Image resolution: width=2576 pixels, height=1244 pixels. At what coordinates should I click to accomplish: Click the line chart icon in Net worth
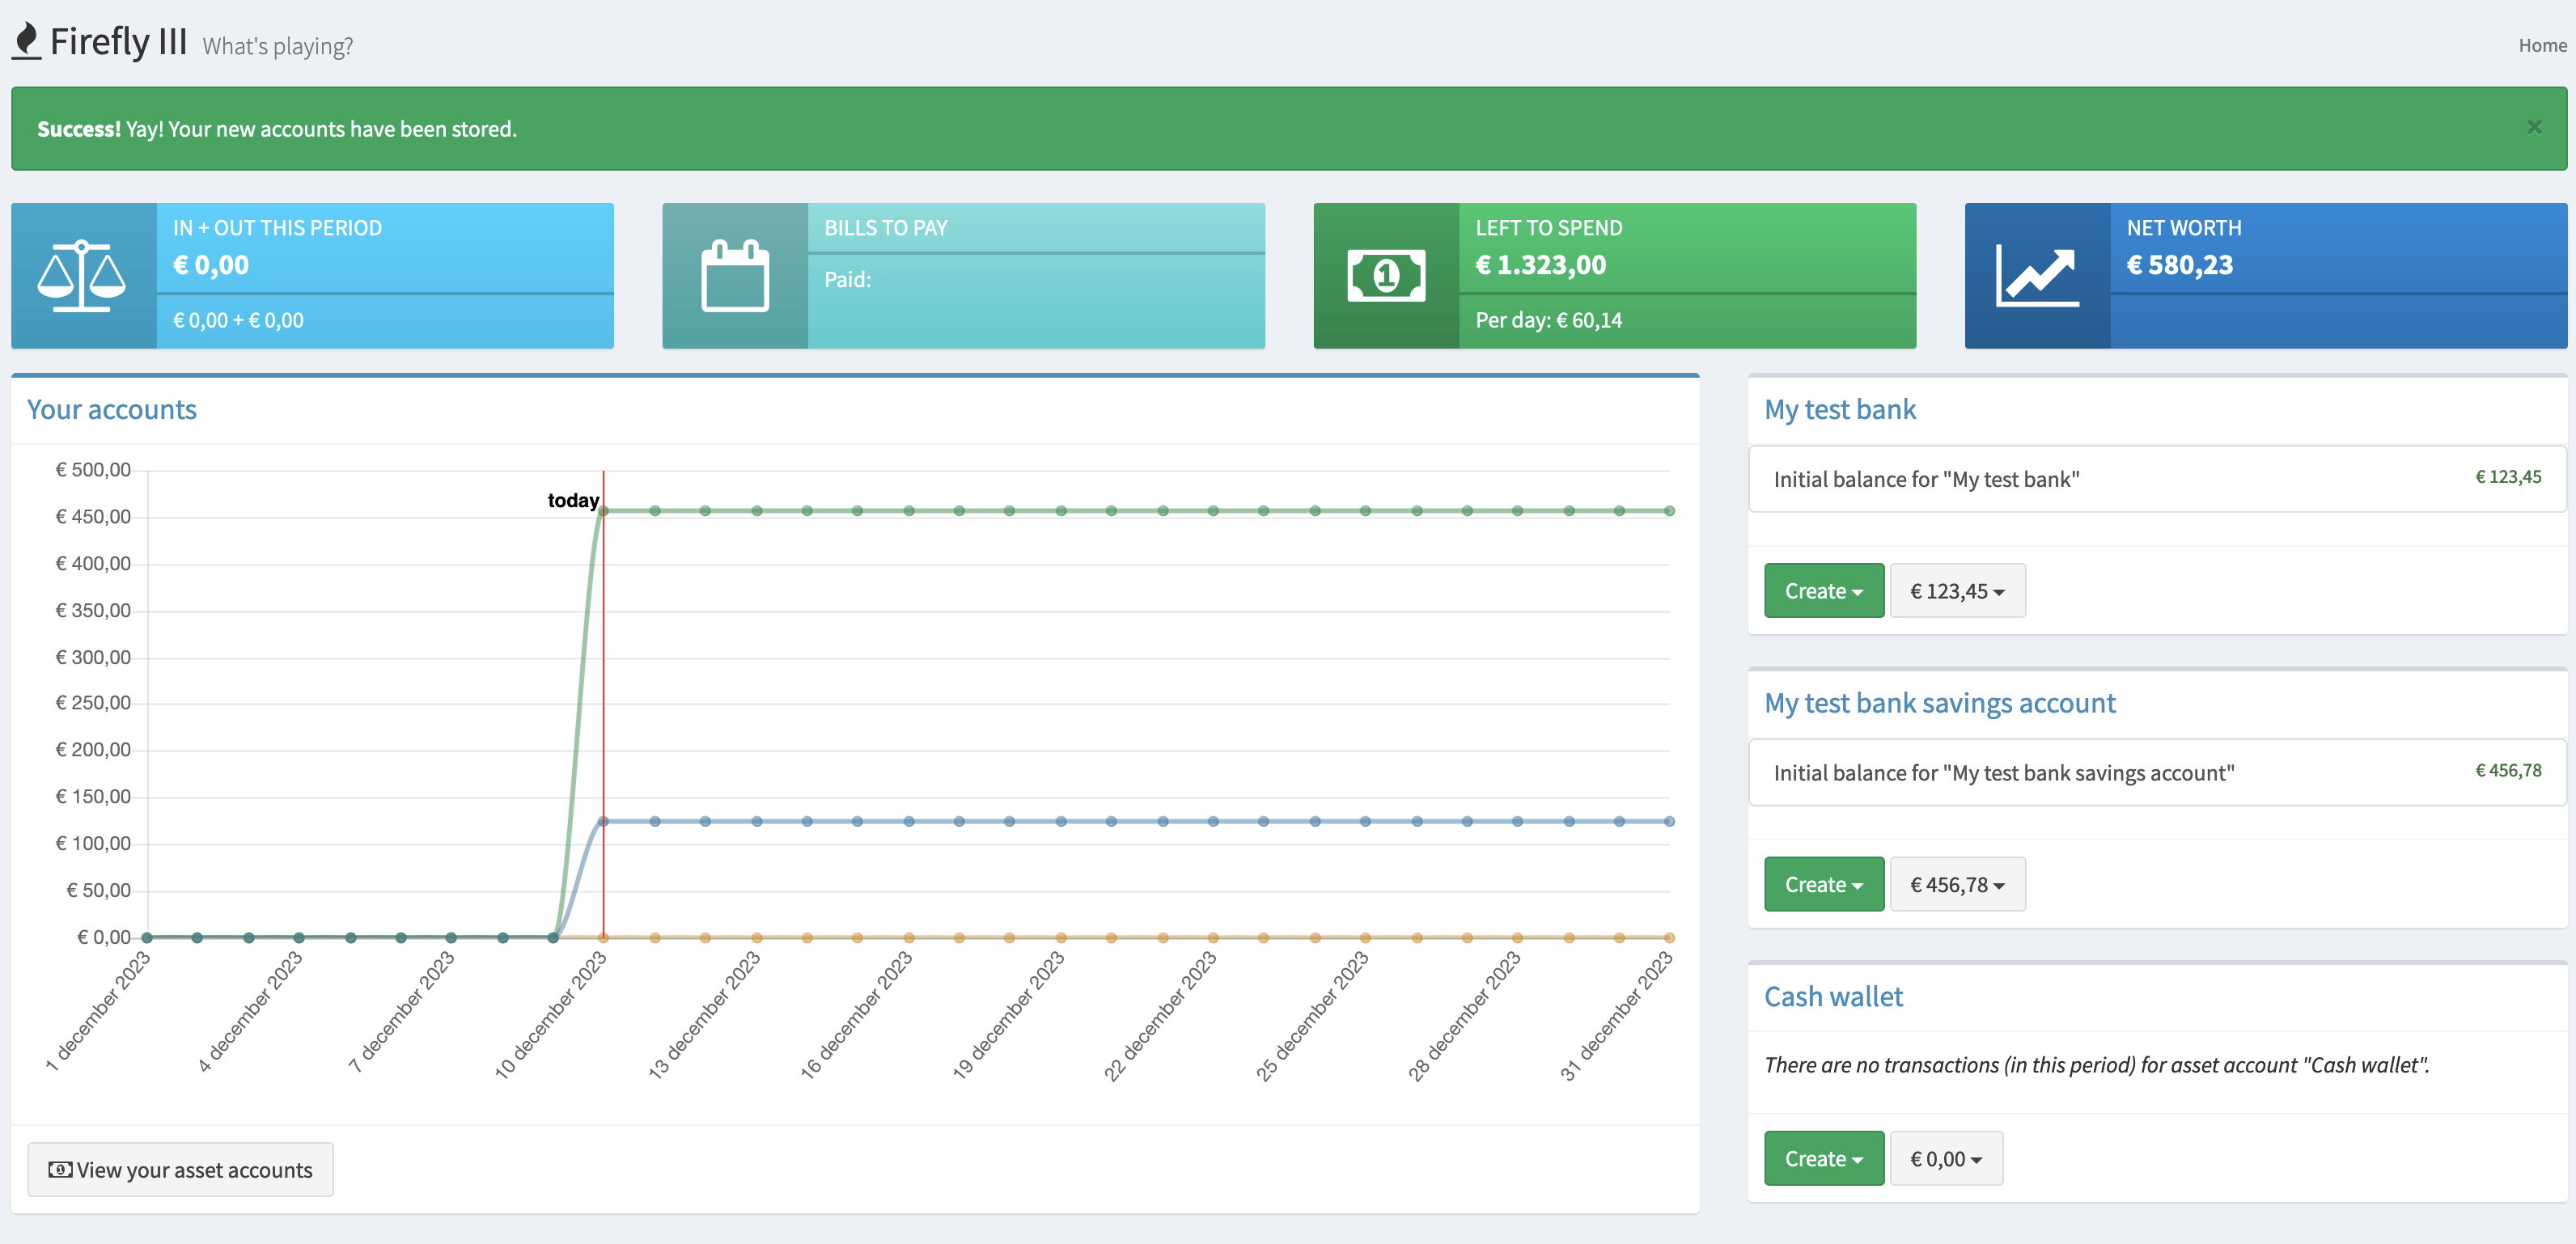(2037, 276)
